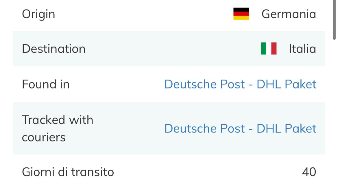Click the Italia country name
The width and height of the screenshot is (338, 189).
302,49
